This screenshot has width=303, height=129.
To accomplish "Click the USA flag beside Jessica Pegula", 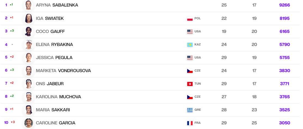I will click(190, 58).
